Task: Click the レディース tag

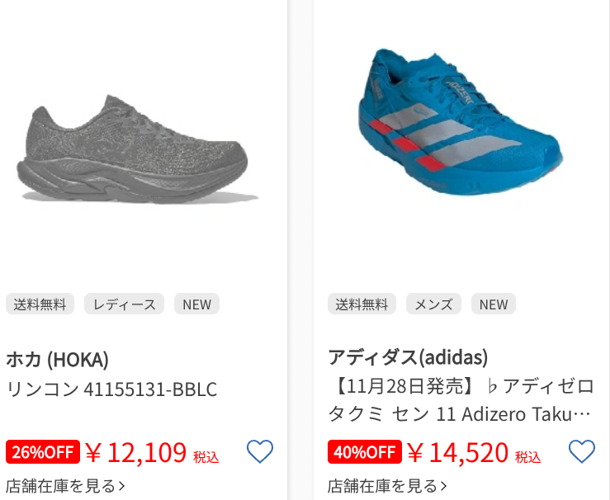Action: pos(124,304)
